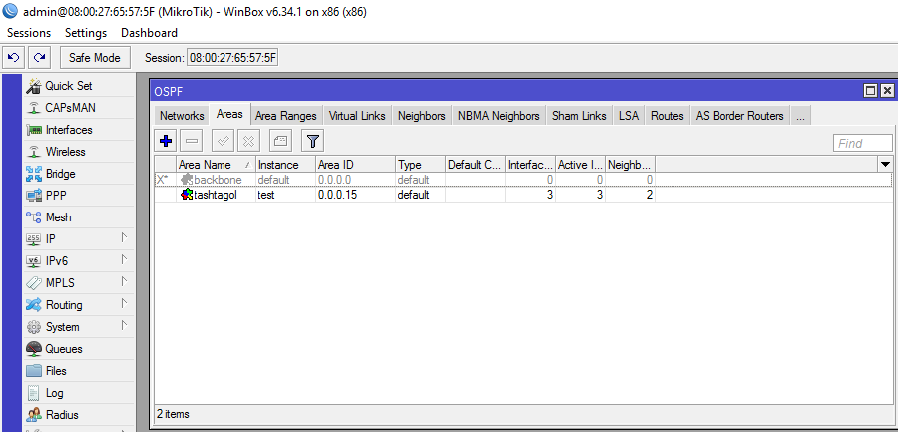
Task: Expand the MPLS submenu arrow
Action: [124, 281]
